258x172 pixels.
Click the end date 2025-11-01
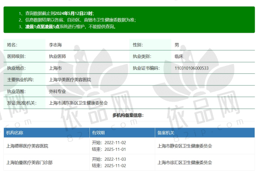point(115,150)
